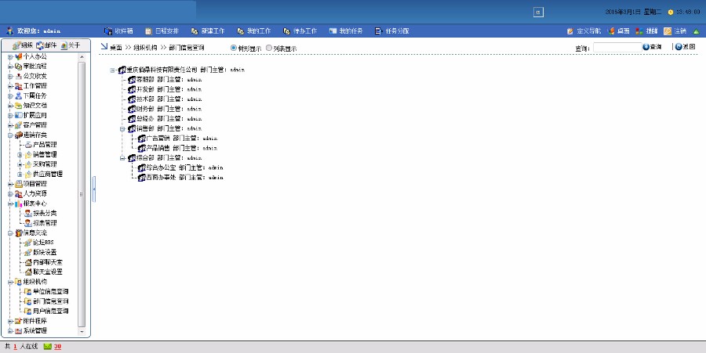Screen dimensions: 706x353
Task: Open 提醒 reminders in the toolbar
Action: (646, 31)
